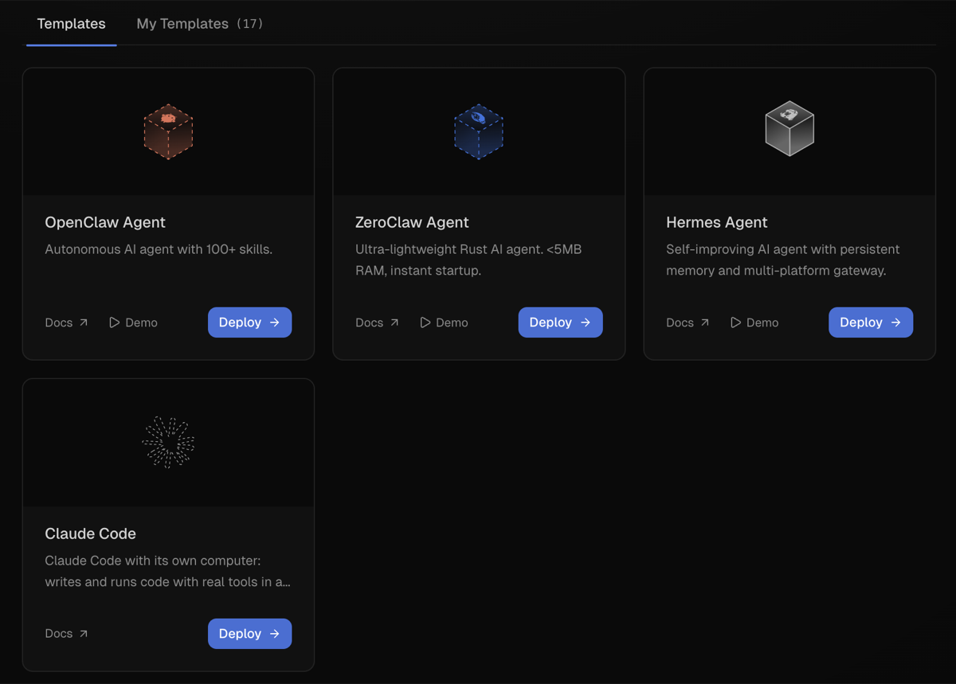The image size is (956, 684).
Task: Switch to the Templates tab
Action: coord(71,24)
